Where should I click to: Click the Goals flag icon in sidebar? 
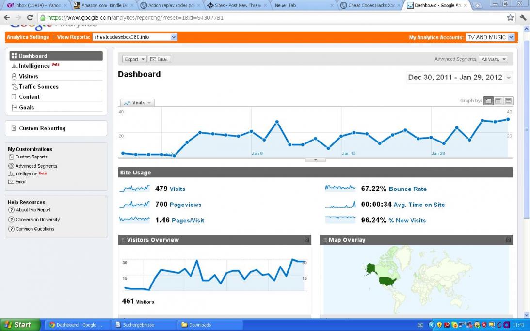coord(14,108)
